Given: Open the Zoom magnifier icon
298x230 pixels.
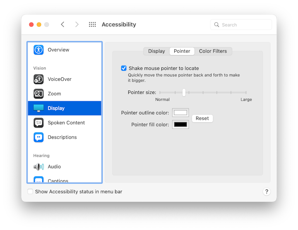Looking at the screenshot, I should pos(39,94).
